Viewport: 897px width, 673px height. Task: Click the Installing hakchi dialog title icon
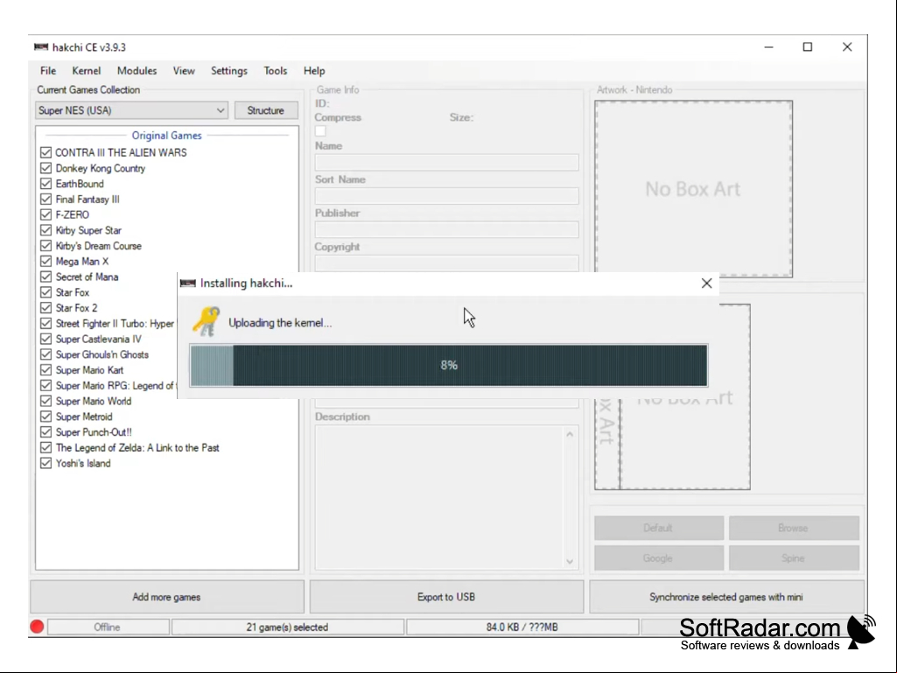point(187,283)
